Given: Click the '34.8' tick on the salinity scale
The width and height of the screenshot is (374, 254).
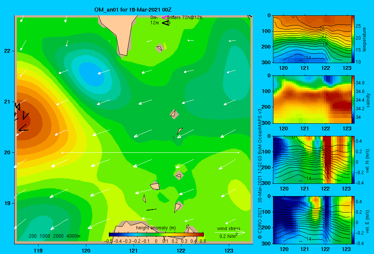Looking at the screenshot, I should pos(360,83).
